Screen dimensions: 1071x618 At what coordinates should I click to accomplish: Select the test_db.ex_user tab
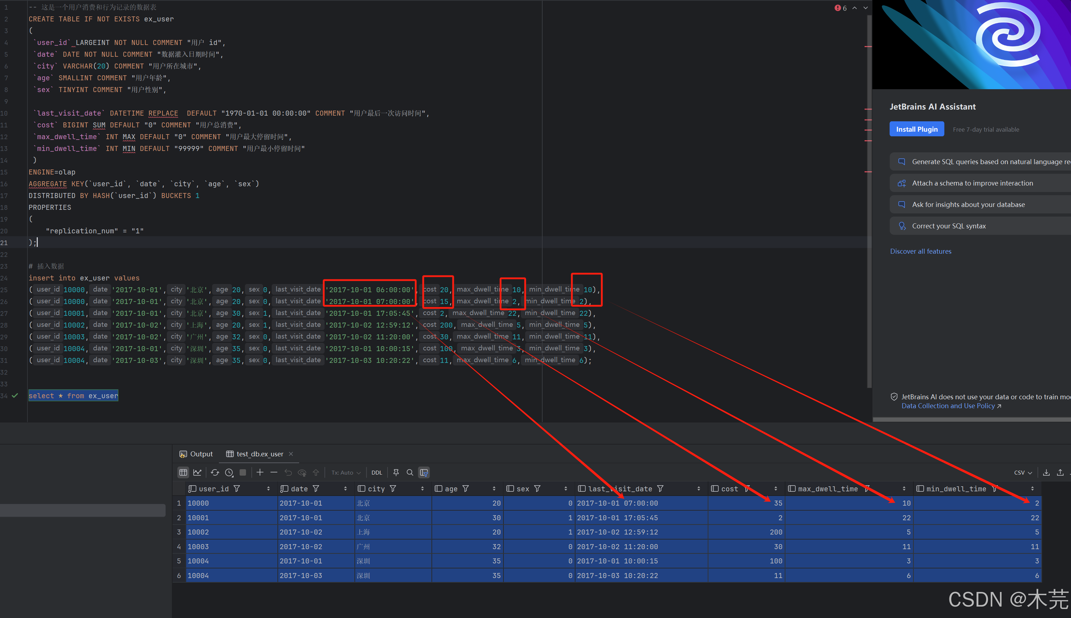[260, 454]
